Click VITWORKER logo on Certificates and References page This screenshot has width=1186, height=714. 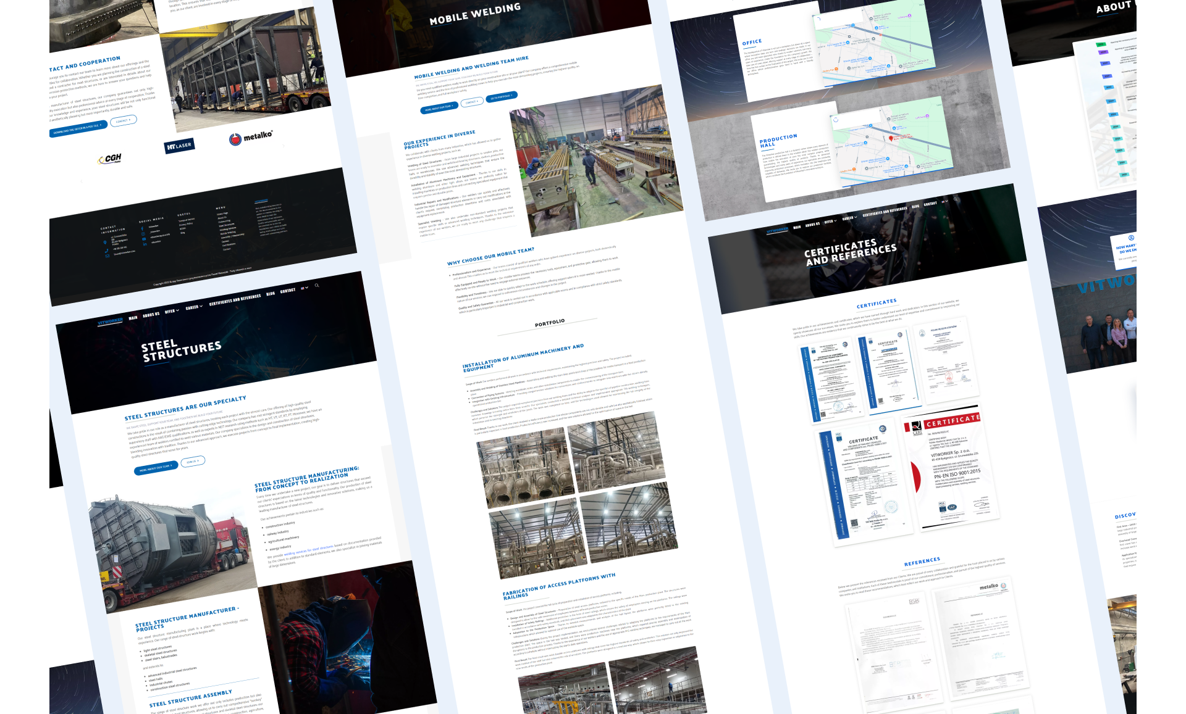point(777,230)
